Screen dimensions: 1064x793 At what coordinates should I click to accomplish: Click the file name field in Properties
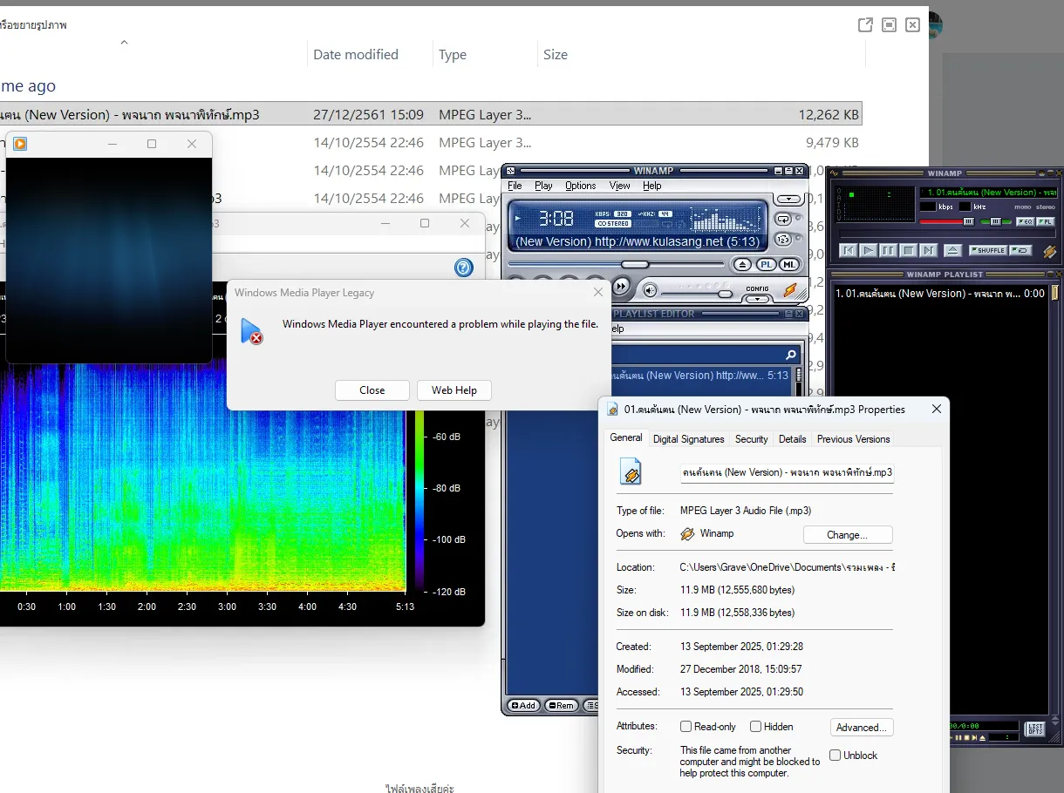pos(788,472)
